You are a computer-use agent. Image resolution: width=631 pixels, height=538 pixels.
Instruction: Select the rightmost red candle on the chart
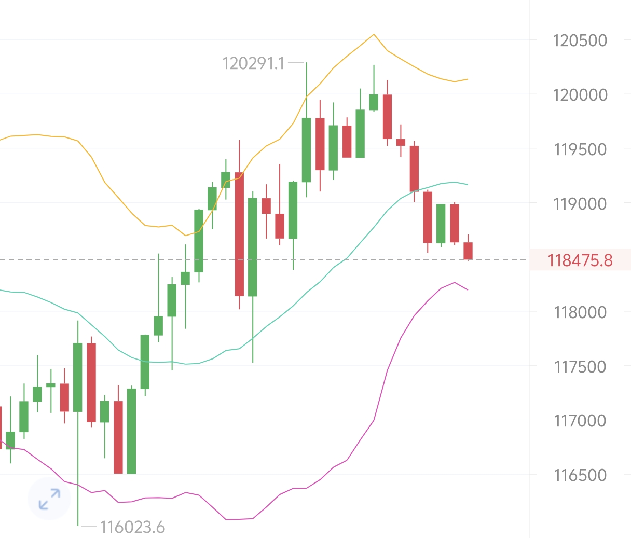tap(468, 251)
